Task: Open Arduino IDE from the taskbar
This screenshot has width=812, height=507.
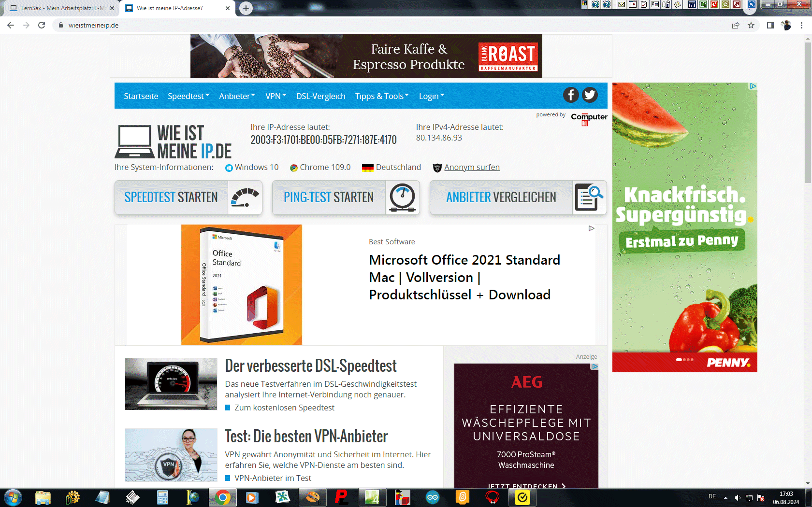Action: 433,497
